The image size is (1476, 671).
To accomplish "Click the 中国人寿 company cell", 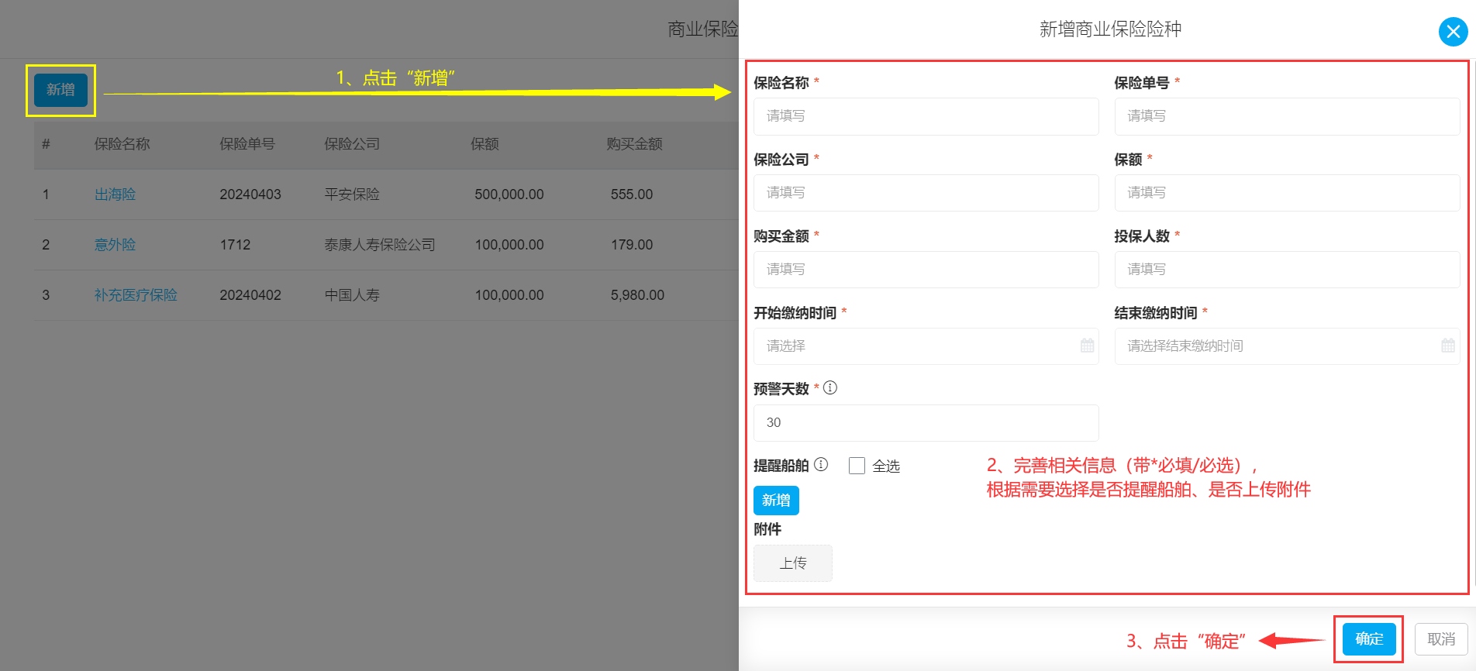I will click(x=352, y=295).
